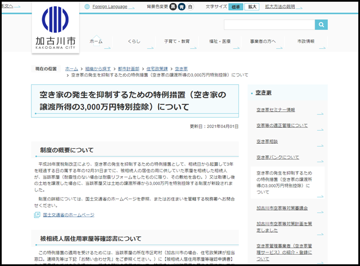
Task: Open the くらし navigation menu
Action: coord(134,42)
